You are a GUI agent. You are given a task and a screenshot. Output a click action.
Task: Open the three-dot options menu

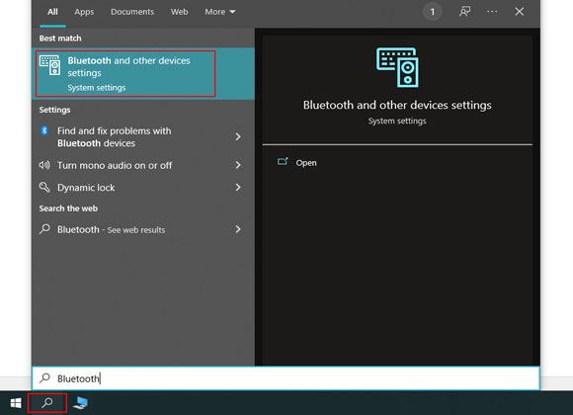tap(492, 12)
